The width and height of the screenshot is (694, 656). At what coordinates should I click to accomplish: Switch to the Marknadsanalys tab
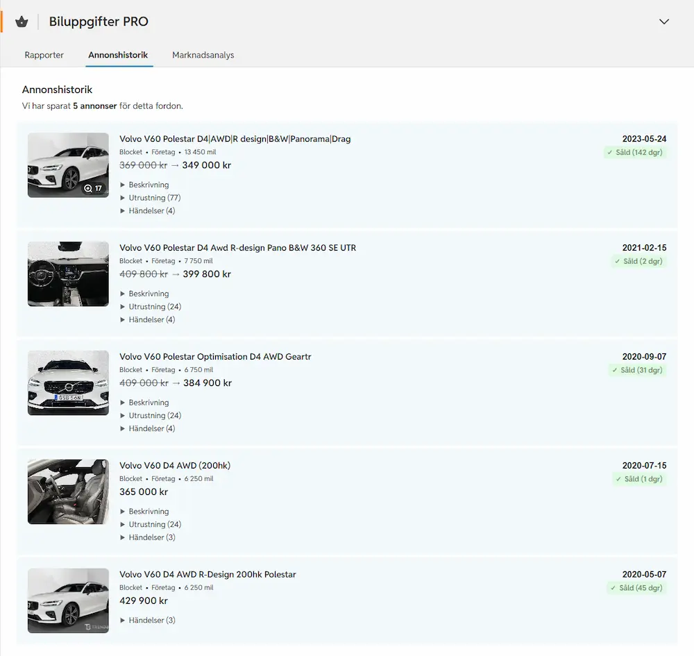coord(203,55)
